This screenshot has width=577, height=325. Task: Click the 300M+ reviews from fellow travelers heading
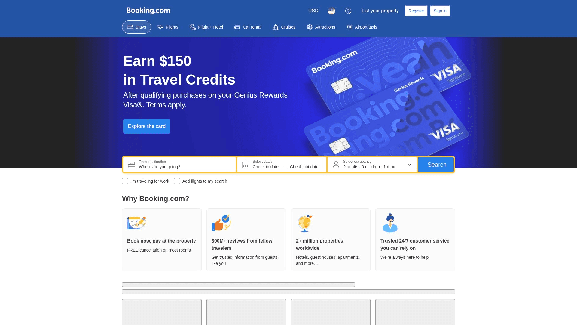[242, 245]
